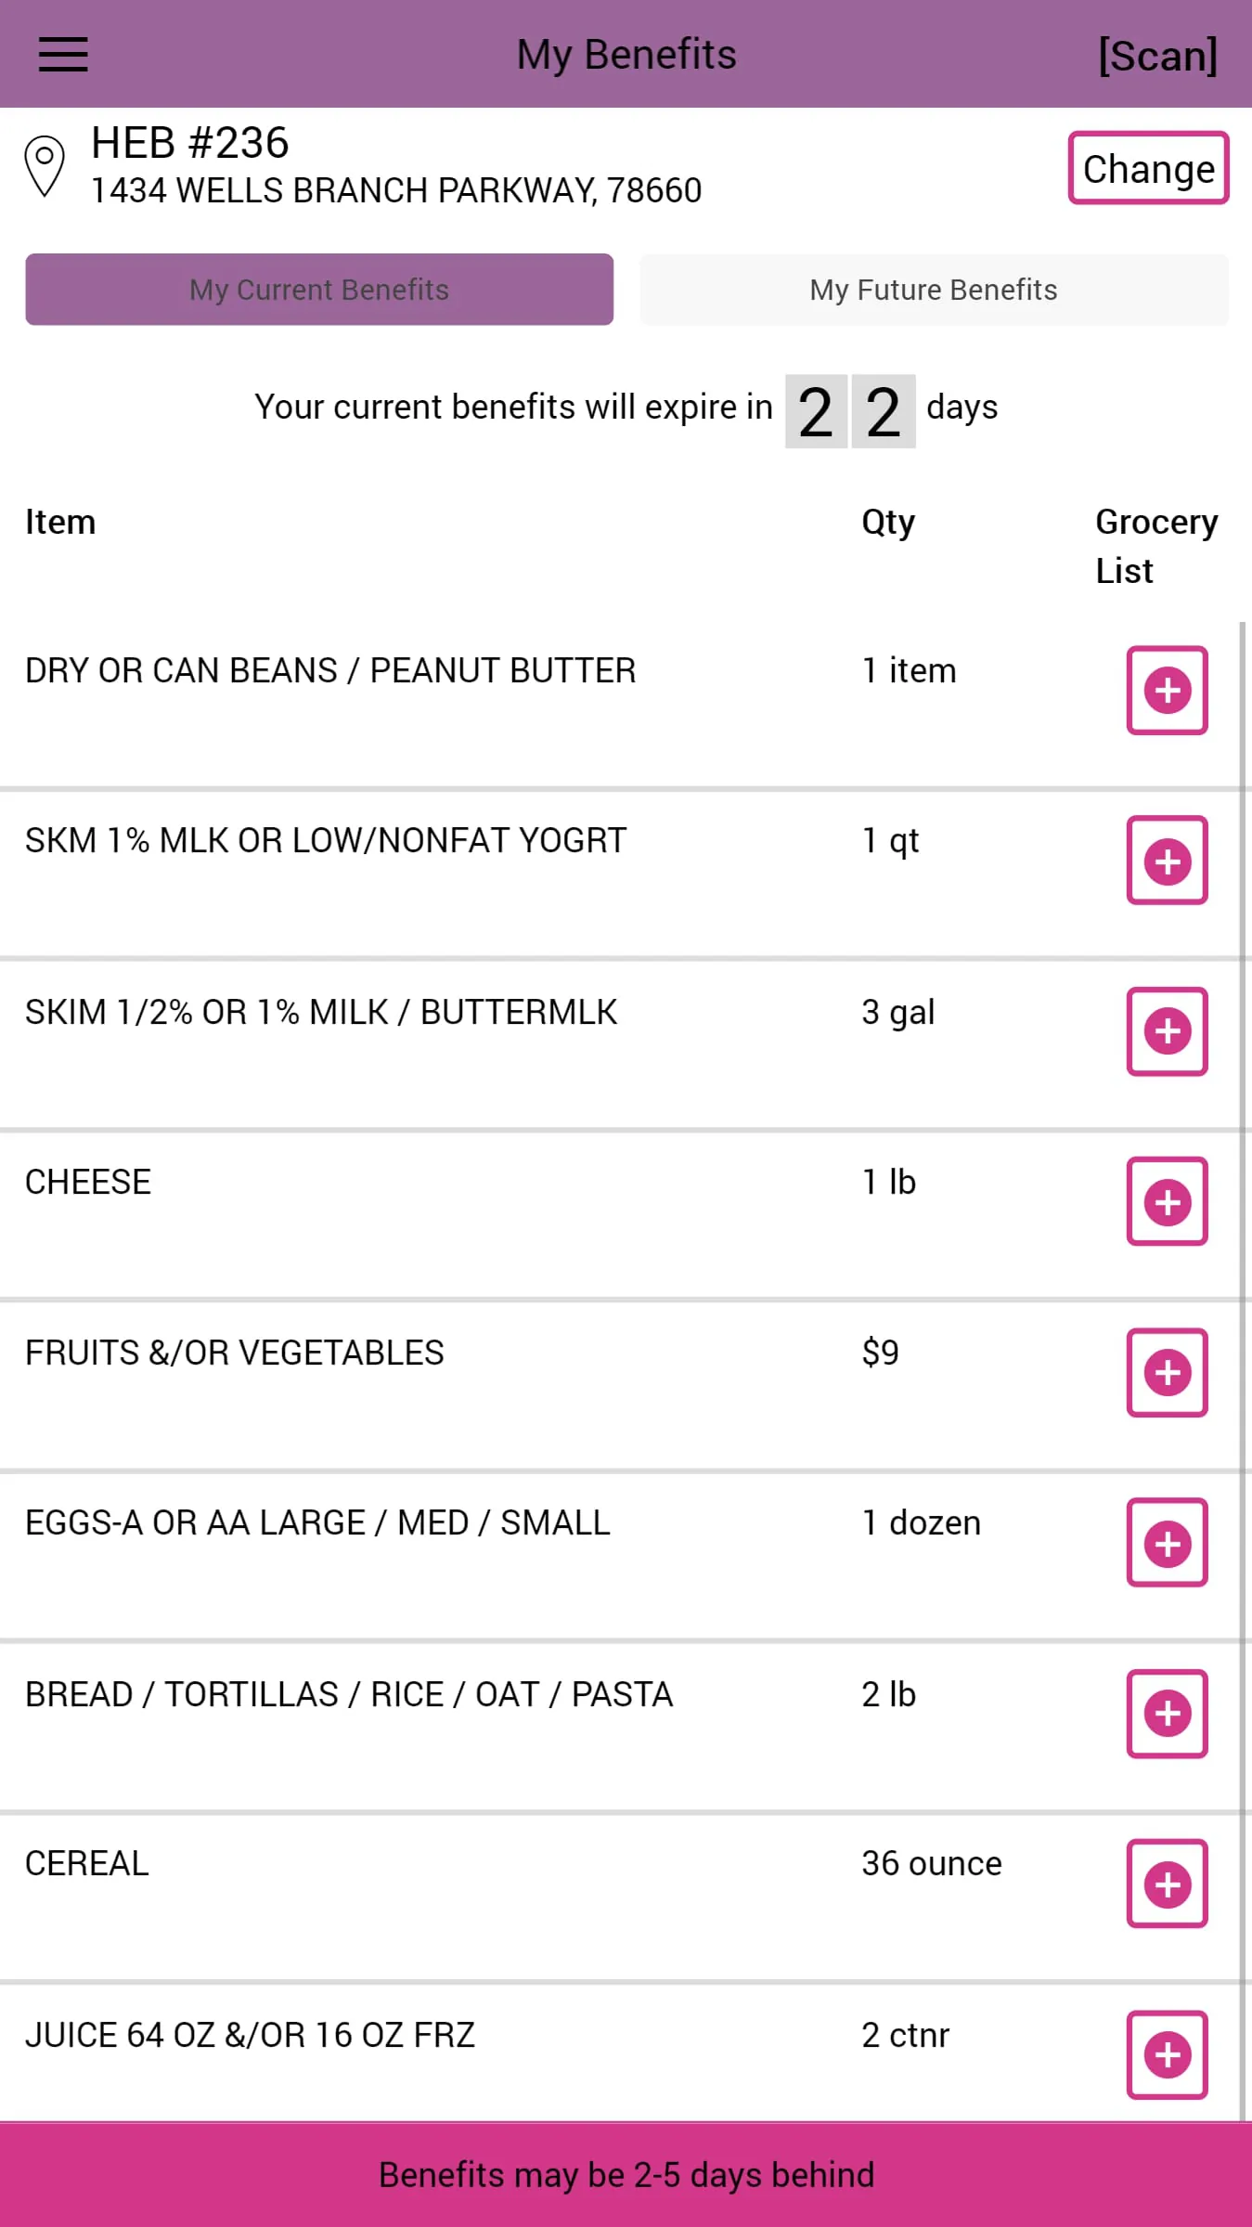1252x2227 pixels.
Task: Add Skim Milk / Buttermilk to grocery list
Action: pos(1167,1030)
